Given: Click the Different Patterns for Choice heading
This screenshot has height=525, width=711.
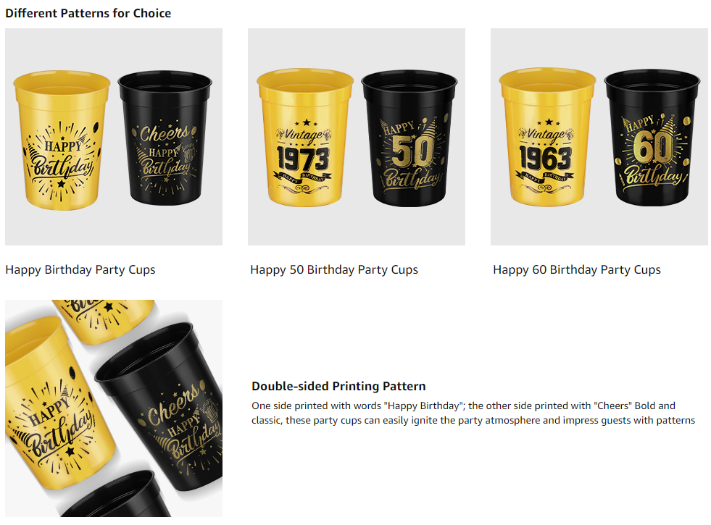Looking at the screenshot, I should click(88, 13).
